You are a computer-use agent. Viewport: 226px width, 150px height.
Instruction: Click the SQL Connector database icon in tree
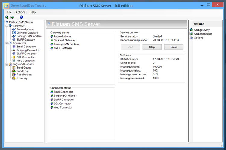tap(14, 57)
